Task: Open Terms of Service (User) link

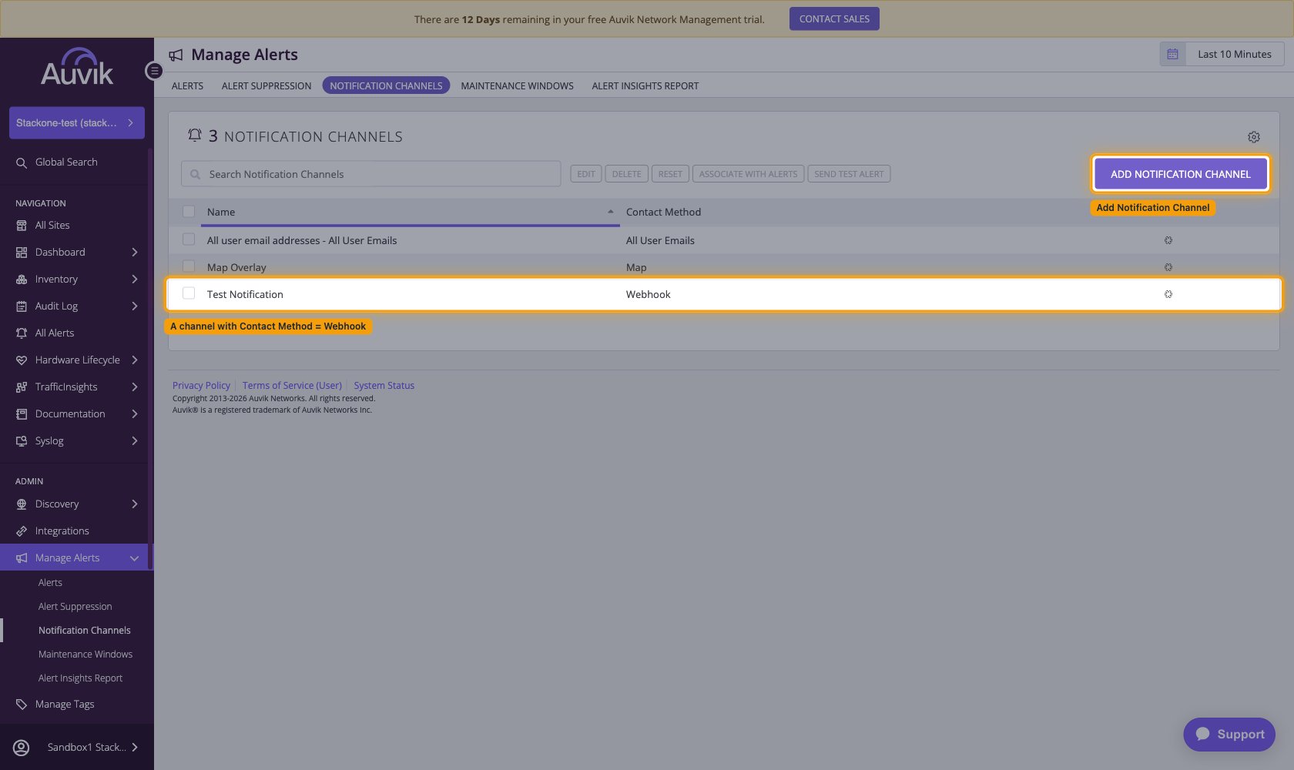Action: pos(292,386)
